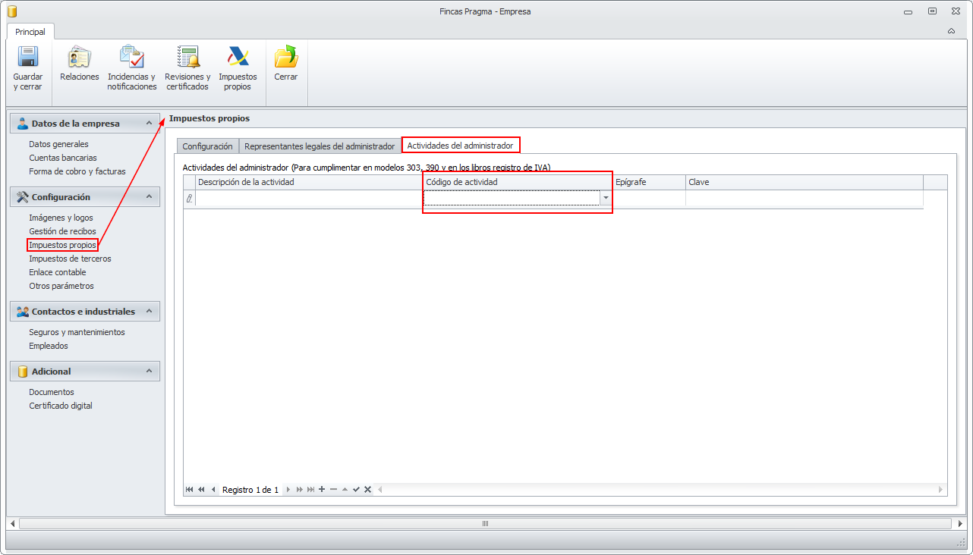Click the Registro 1 de 1 text
This screenshot has width=973, height=555.
click(250, 490)
